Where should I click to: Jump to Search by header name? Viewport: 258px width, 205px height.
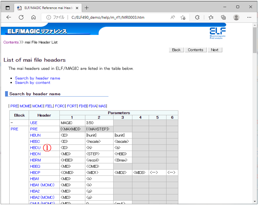[37, 78]
